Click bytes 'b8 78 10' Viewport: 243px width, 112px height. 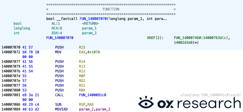click(x=31, y=52)
